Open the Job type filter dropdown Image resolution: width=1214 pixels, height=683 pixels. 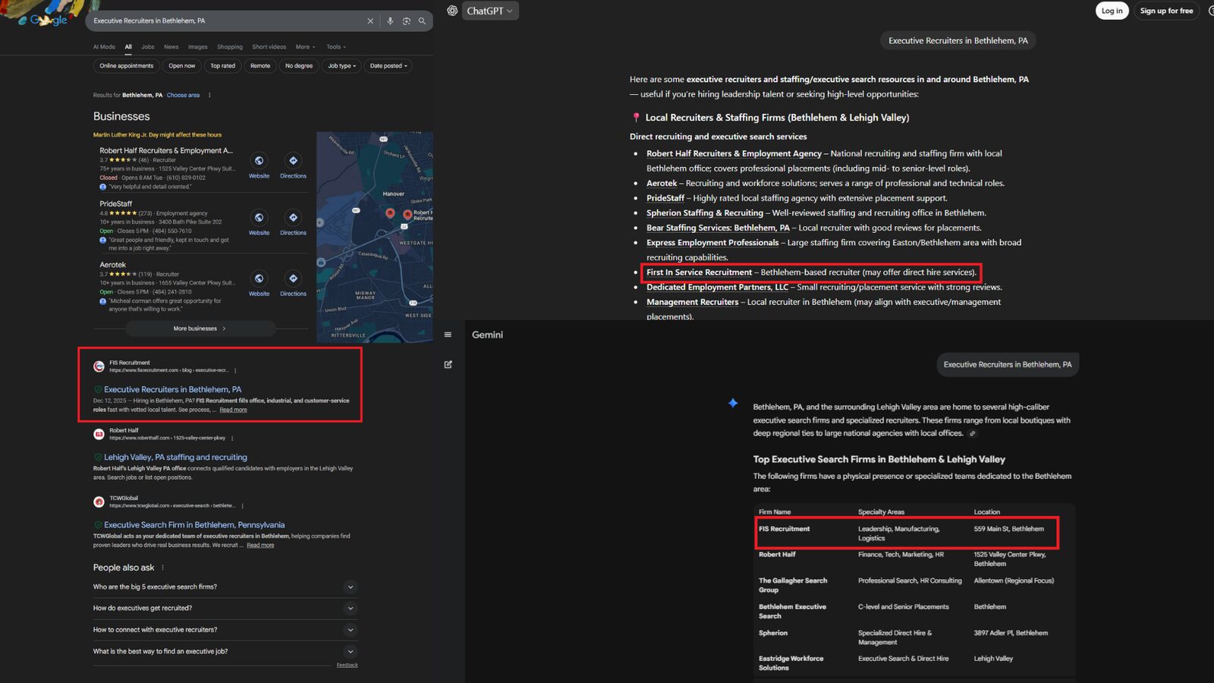coord(342,66)
